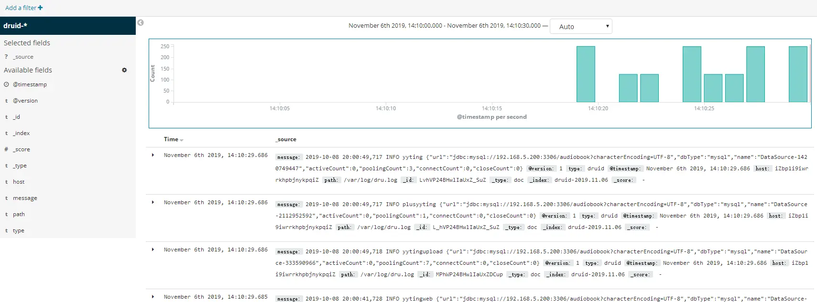Select the @timestamp field
817x302 pixels.
pyautogui.click(x=30, y=84)
